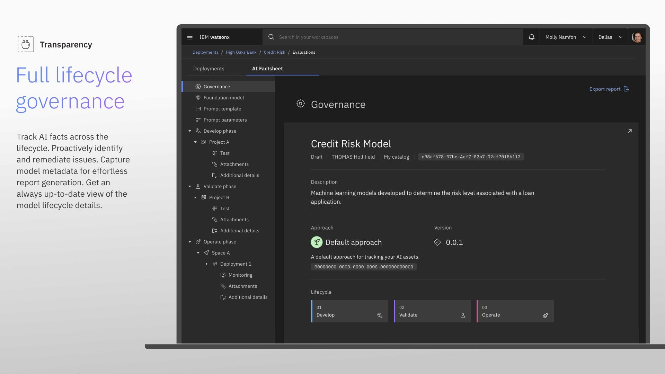Click the search magnifier icon
Viewport: 665px width, 374px height.
click(271, 37)
